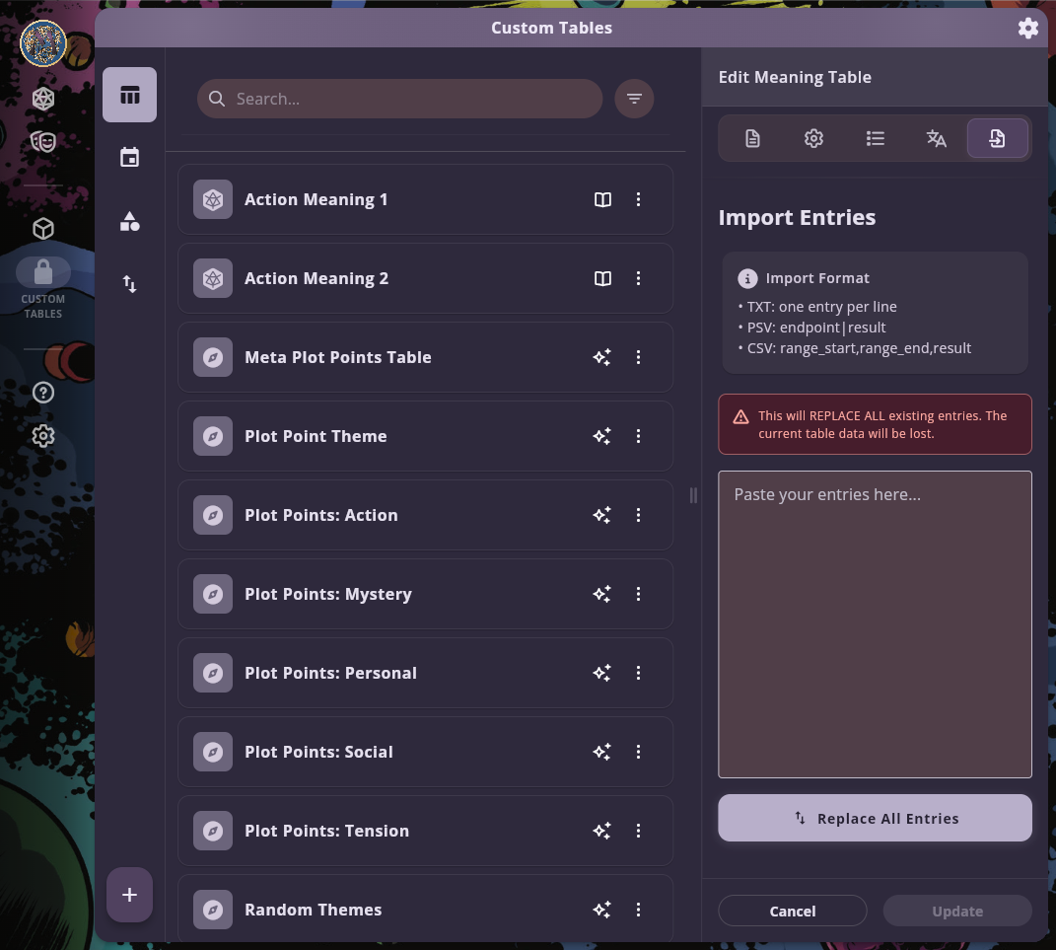
Task: Click the round app logo avatar
Action: point(43,43)
